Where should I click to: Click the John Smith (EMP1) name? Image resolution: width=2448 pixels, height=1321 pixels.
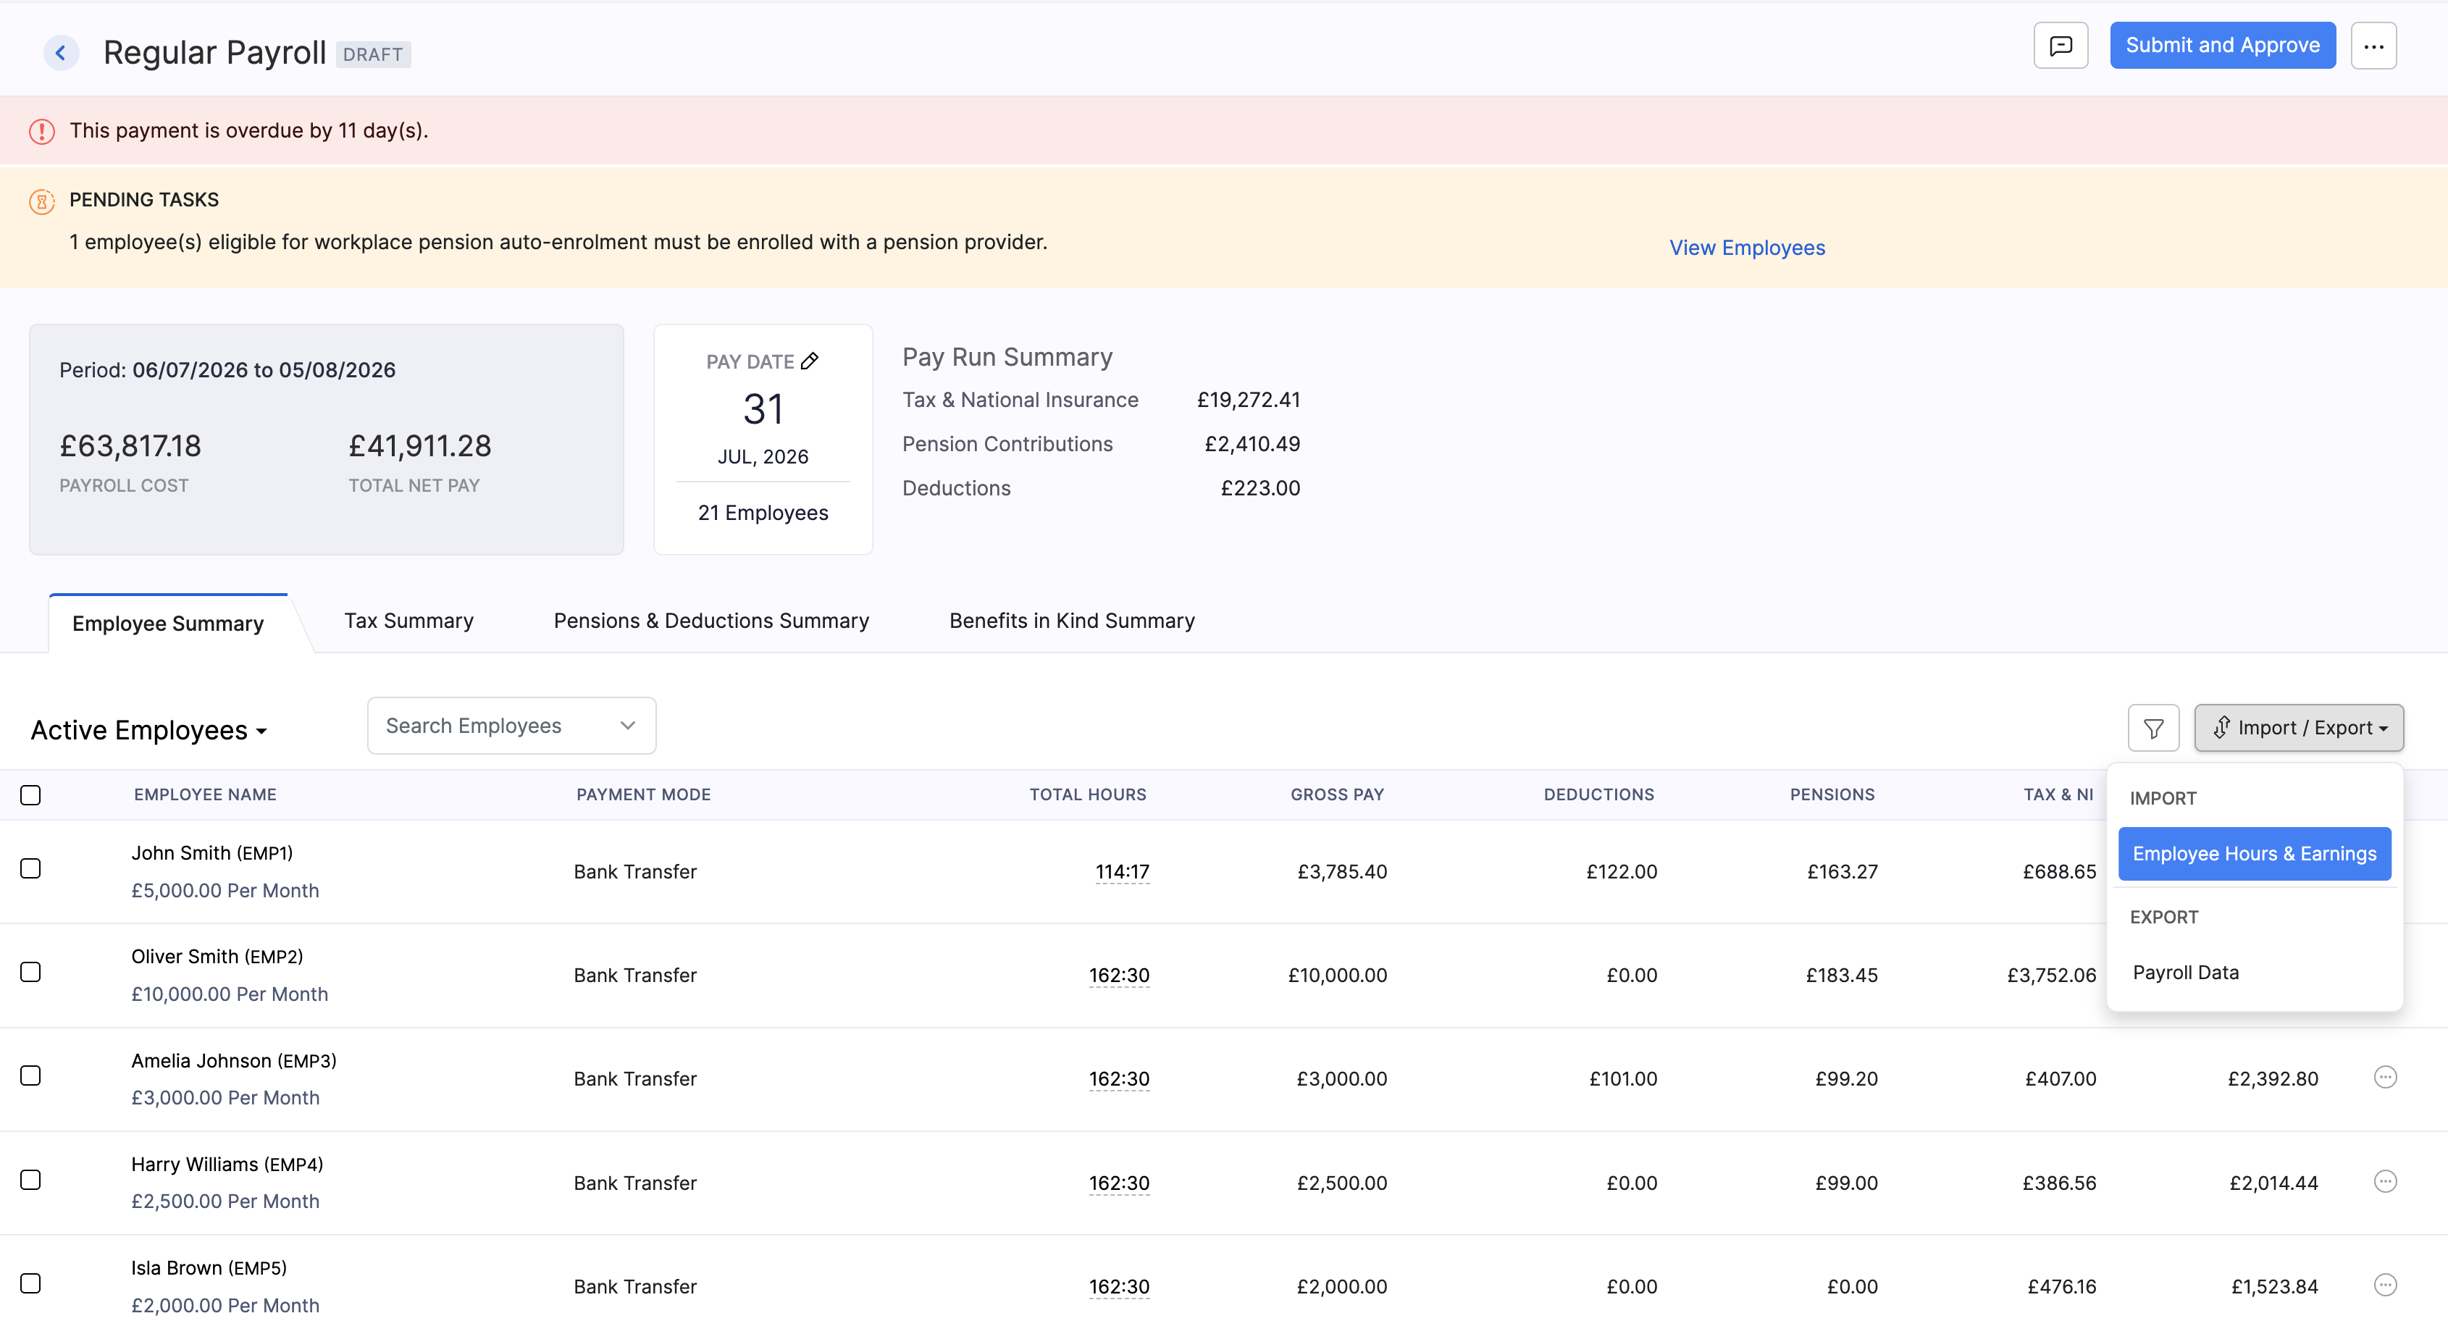212,853
